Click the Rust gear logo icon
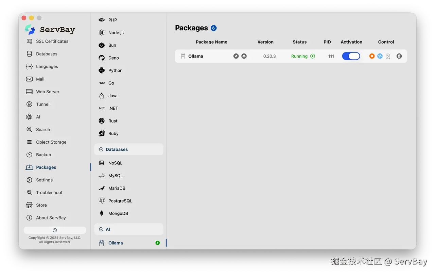Screen dimensions: 435x274 tap(102, 121)
